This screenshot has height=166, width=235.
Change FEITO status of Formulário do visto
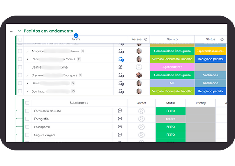(x=171, y=111)
